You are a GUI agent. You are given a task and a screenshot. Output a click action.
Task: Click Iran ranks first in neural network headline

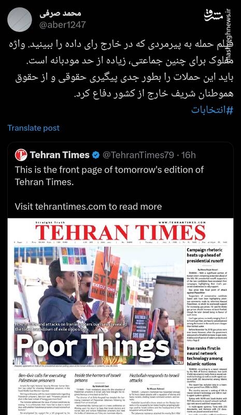point(204,356)
